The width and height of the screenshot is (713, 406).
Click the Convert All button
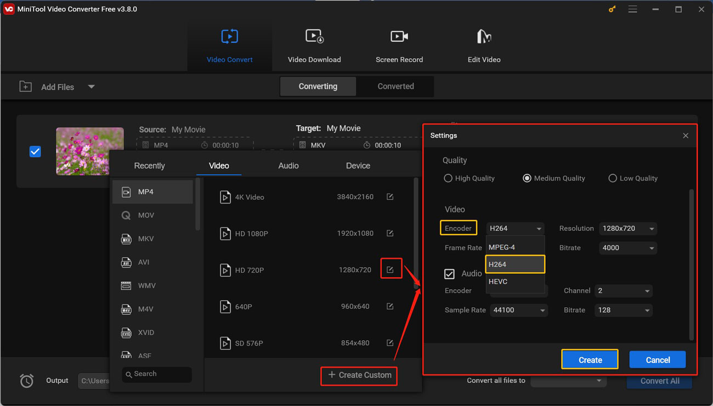[660, 381]
